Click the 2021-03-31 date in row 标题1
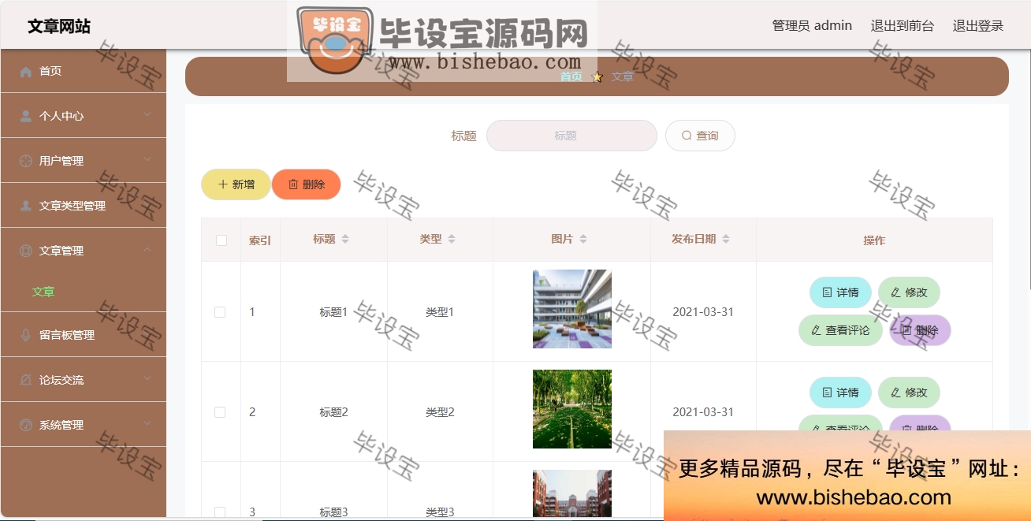 [x=703, y=312]
